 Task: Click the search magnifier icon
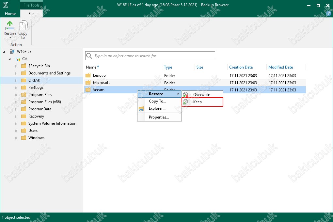tap(89, 56)
